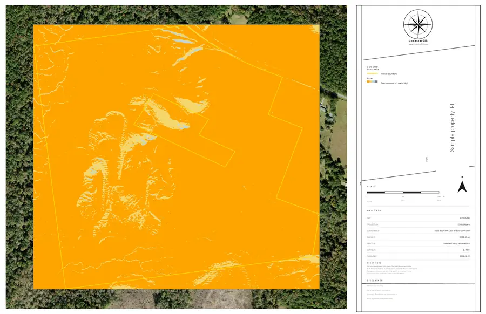Click the LEGEND heading
Screen dimensions: 486x314
373,67
